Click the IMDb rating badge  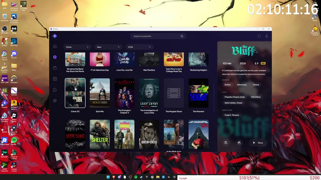pos(263,63)
